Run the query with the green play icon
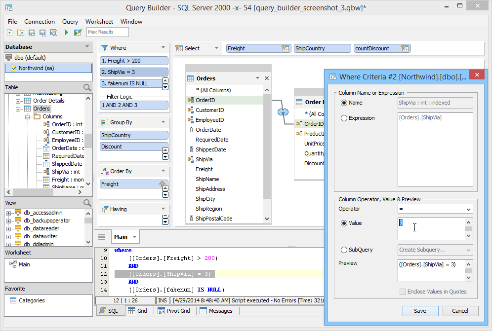 point(67,32)
